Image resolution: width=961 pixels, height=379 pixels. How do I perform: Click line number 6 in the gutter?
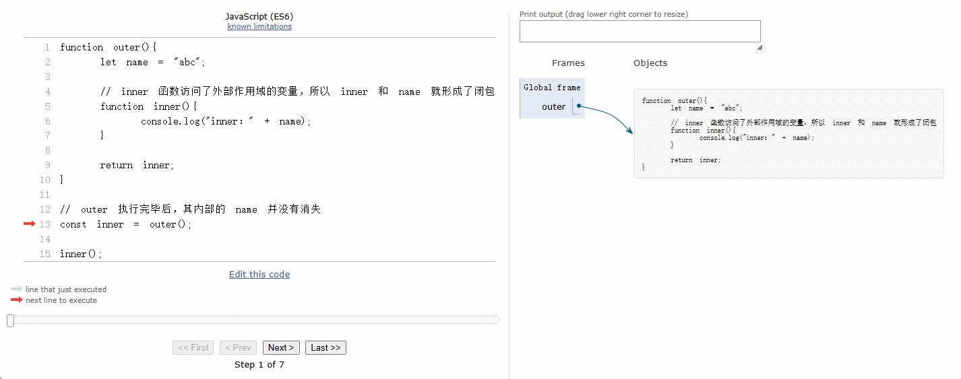click(x=48, y=121)
